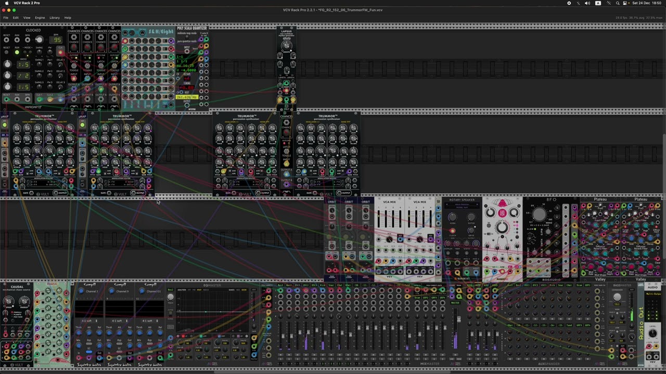666x374 pixels.
Task: Click the large frequency knob on 8FO
Action: click(x=540, y=214)
